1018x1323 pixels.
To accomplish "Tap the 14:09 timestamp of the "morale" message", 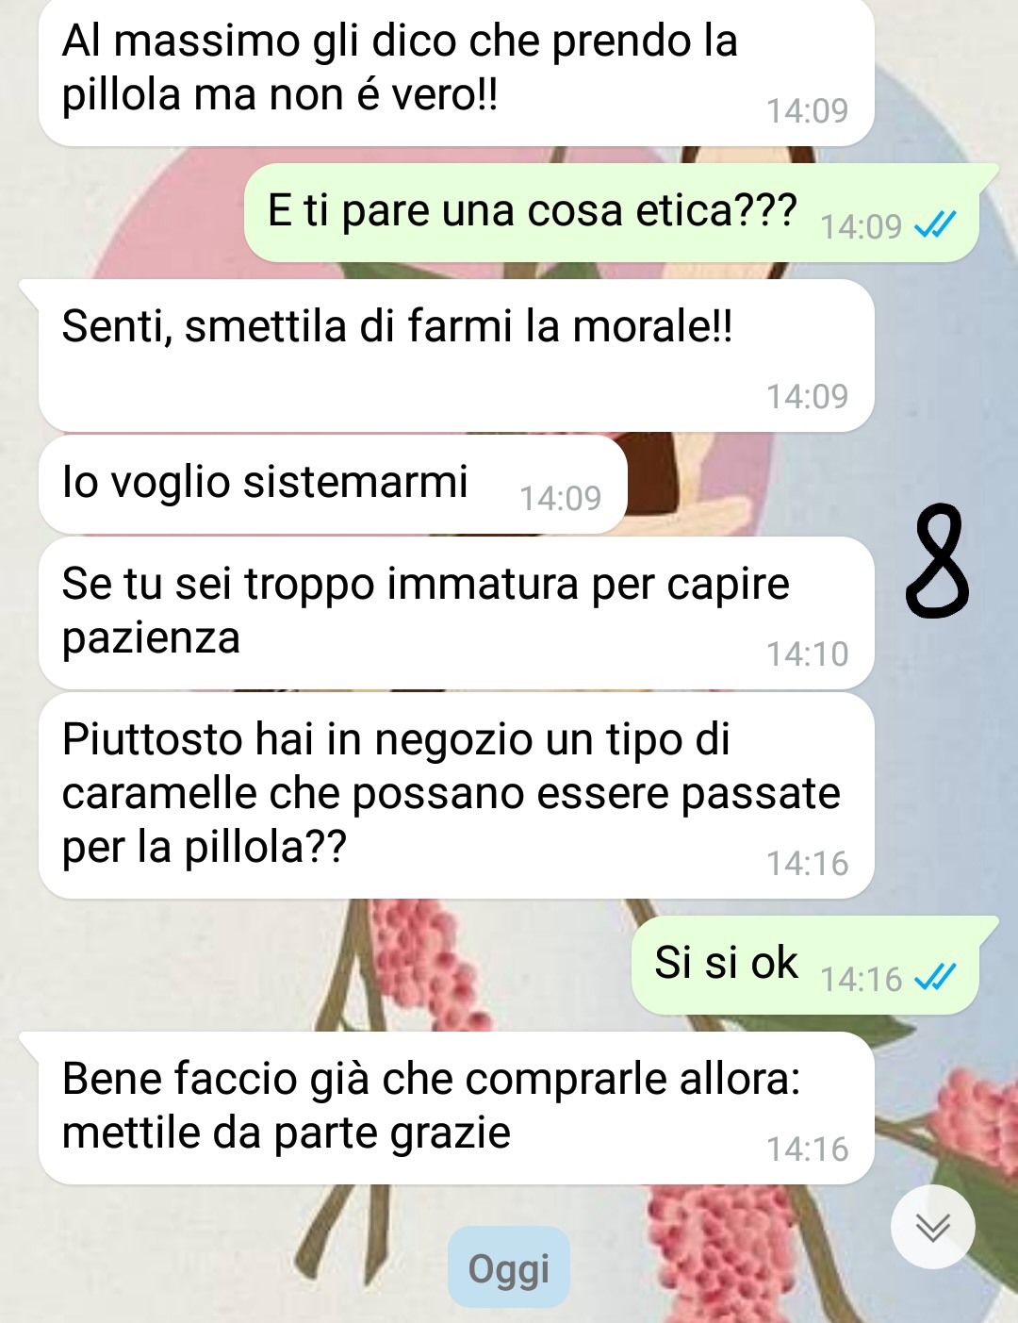I will point(807,396).
